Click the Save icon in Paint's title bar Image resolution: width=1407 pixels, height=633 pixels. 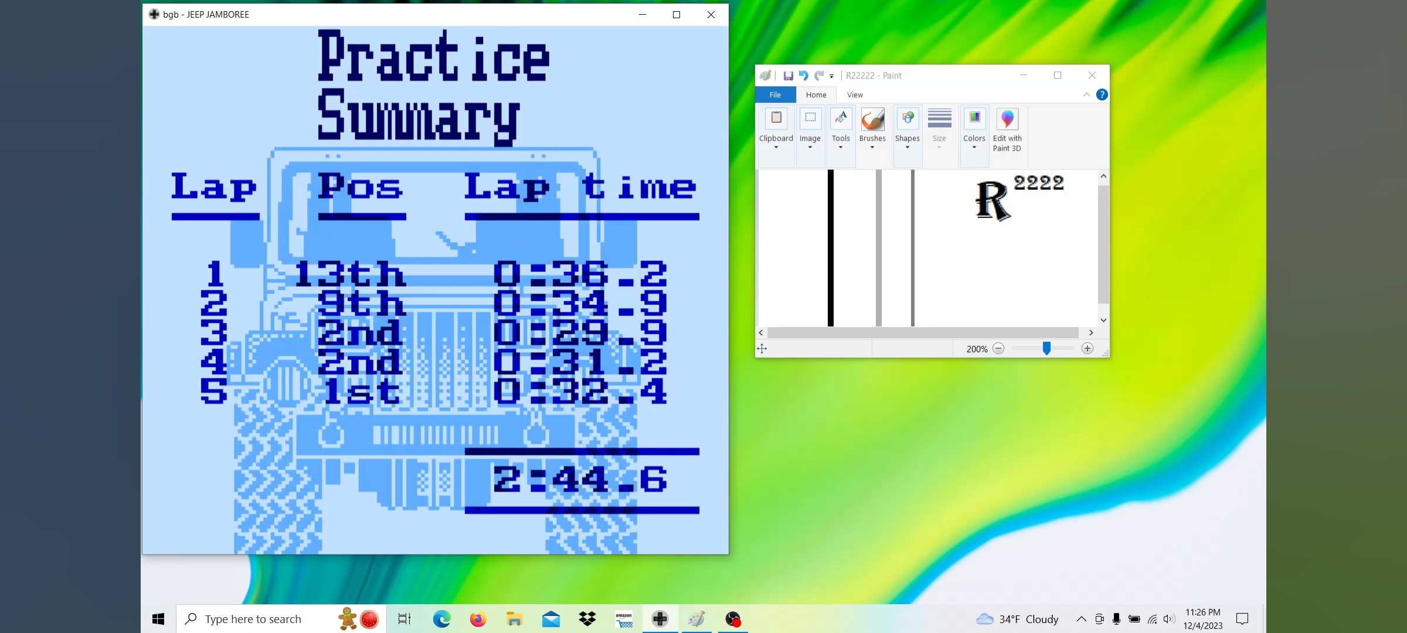(788, 76)
